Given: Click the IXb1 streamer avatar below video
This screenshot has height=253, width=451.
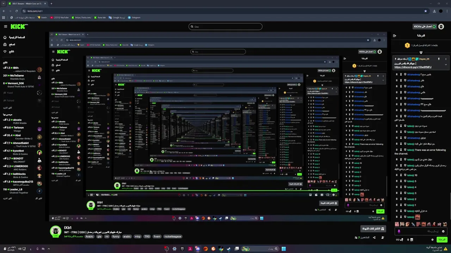Looking at the screenshot, I should 56,232.
